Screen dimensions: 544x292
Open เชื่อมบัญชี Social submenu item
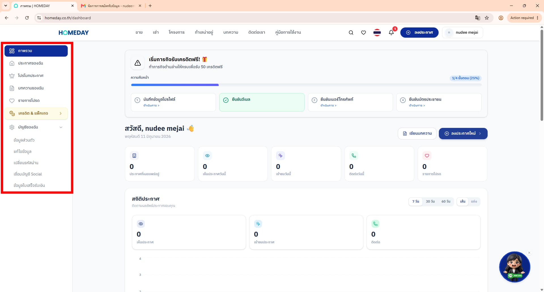[x=28, y=174]
